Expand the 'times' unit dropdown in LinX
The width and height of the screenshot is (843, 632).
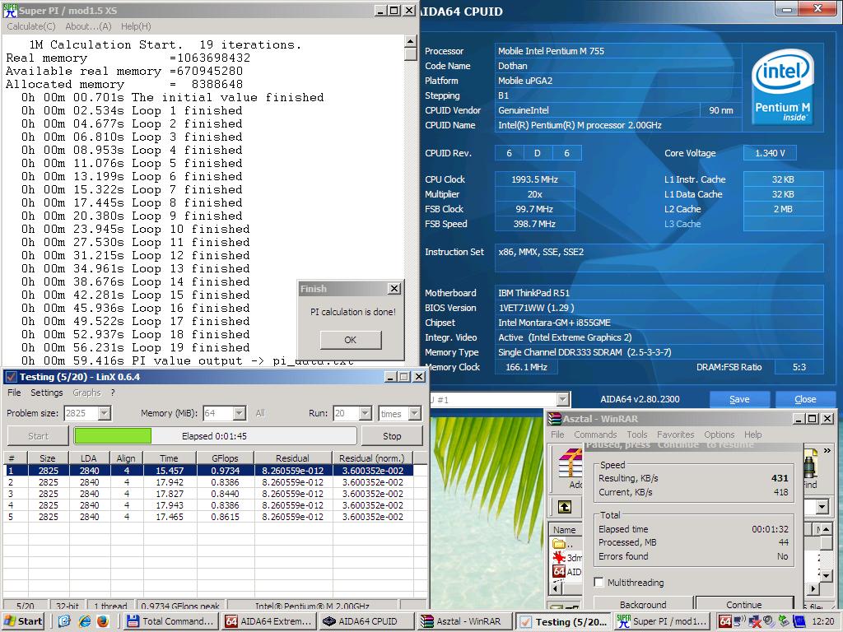(x=415, y=413)
